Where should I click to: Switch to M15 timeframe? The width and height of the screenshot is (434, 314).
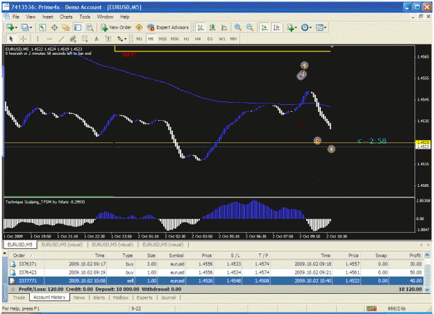[162, 39]
